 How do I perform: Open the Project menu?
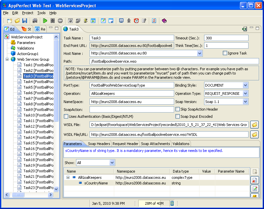click(28, 13)
